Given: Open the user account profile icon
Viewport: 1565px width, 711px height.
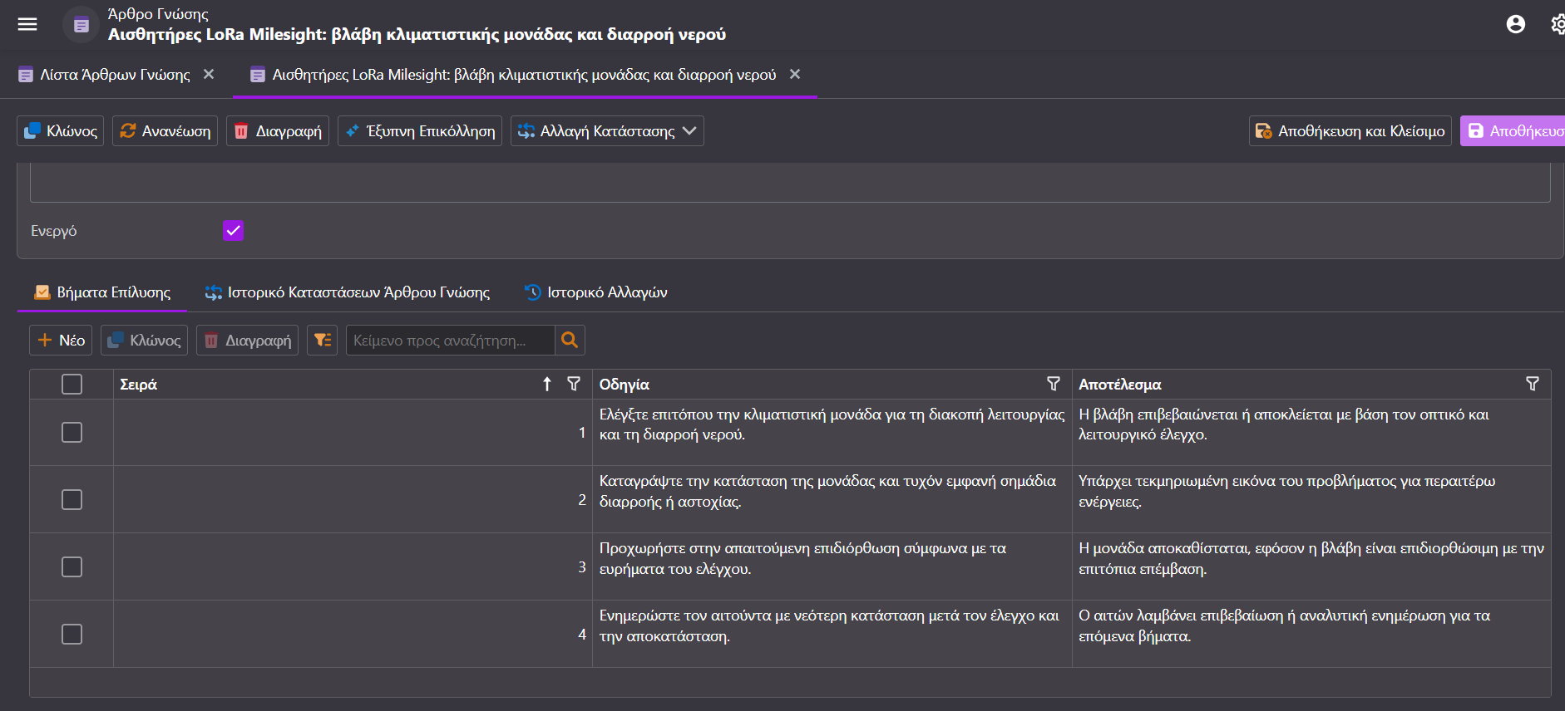Looking at the screenshot, I should [x=1516, y=24].
